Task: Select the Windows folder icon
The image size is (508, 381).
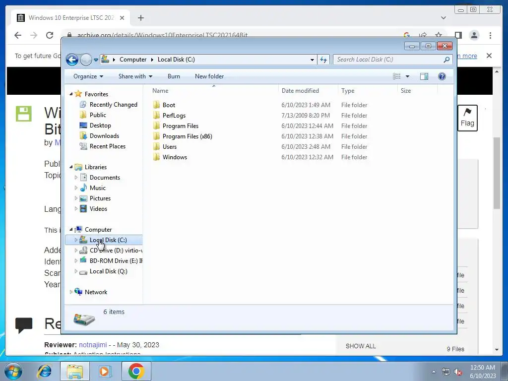Action: coord(156,157)
